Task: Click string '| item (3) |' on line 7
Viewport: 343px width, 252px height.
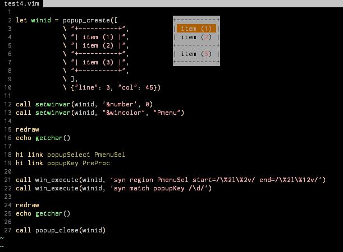Action: (100, 62)
